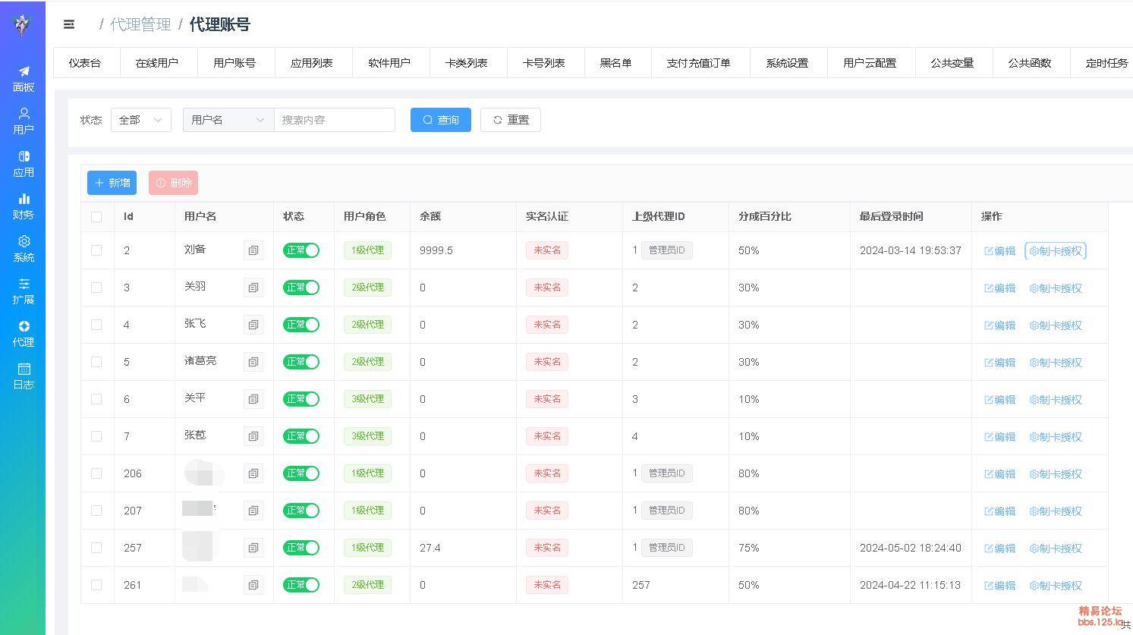Open the 用户 sidebar section

coord(24,121)
